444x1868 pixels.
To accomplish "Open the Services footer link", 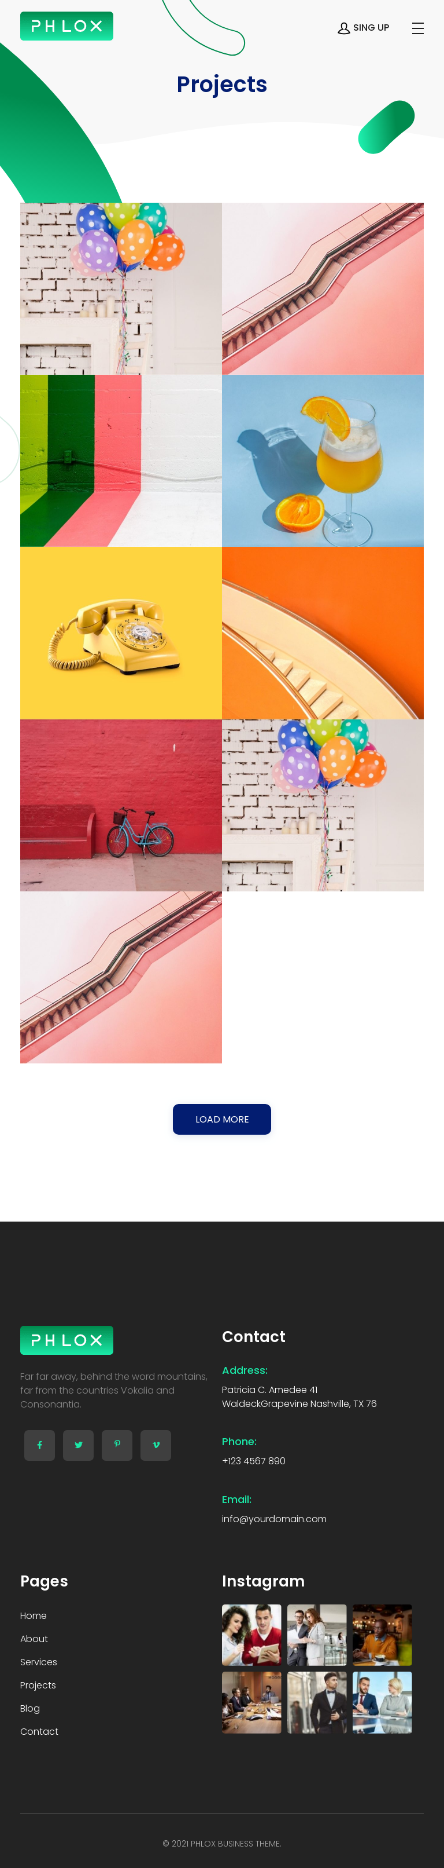I will (38, 1661).
